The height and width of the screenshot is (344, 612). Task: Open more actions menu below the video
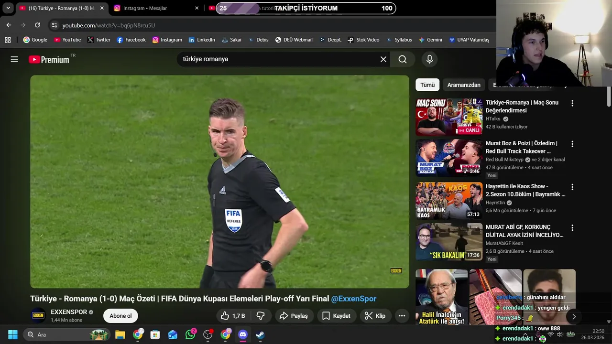point(402,316)
